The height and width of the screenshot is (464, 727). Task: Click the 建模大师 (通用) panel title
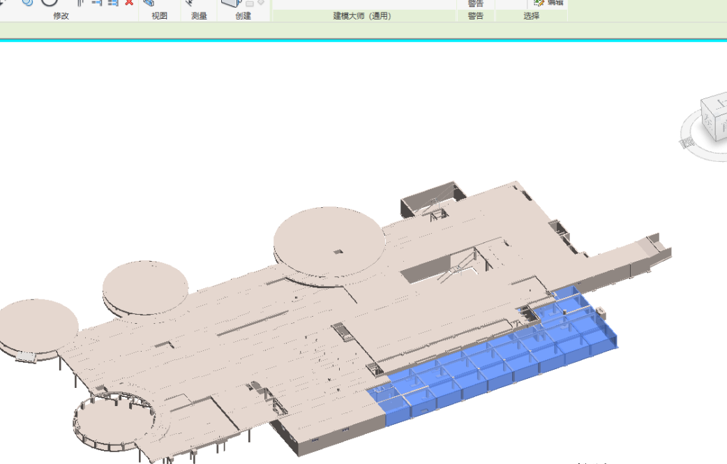tap(362, 16)
